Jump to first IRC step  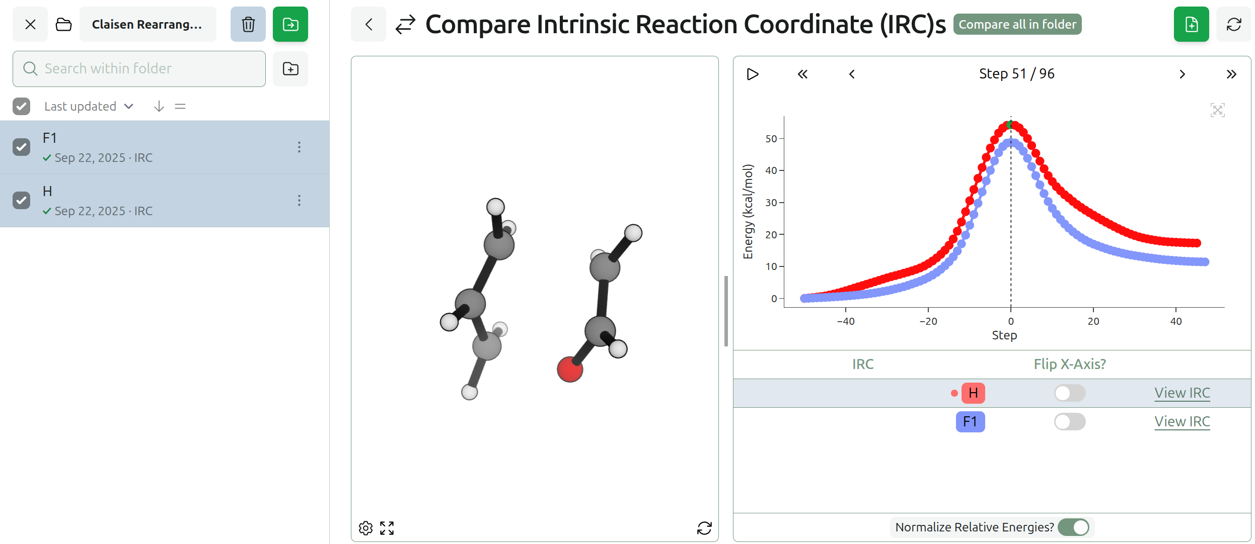click(802, 74)
